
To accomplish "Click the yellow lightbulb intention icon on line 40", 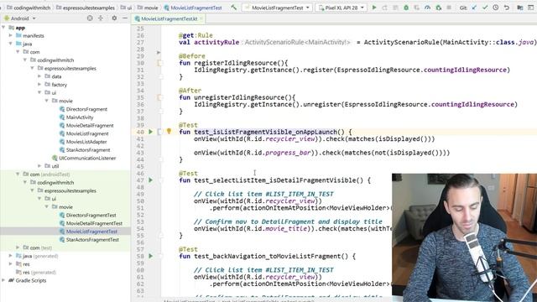I will click(x=169, y=132).
